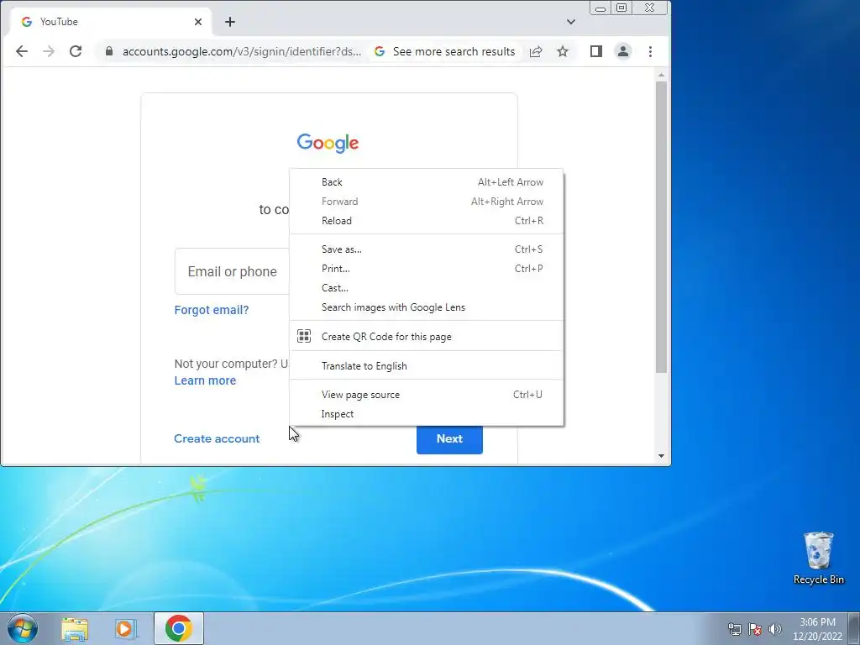Click the blue Next button
Viewport: 860px width, 645px height.
[x=449, y=438]
